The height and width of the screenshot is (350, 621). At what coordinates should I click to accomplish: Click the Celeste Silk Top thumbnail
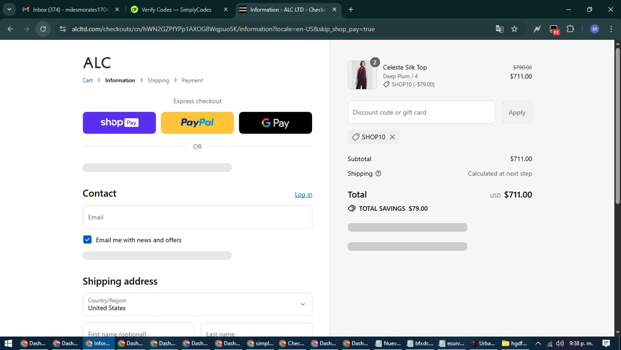pyautogui.click(x=362, y=75)
